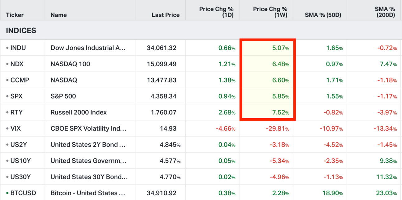Open the US30Y ticker
The image size is (402, 200).
click(21, 177)
